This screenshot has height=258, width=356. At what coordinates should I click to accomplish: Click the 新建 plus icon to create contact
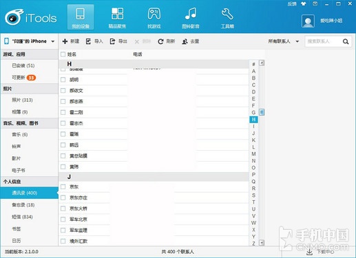[x=65, y=41]
